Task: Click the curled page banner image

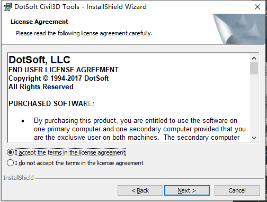Action: click(239, 29)
